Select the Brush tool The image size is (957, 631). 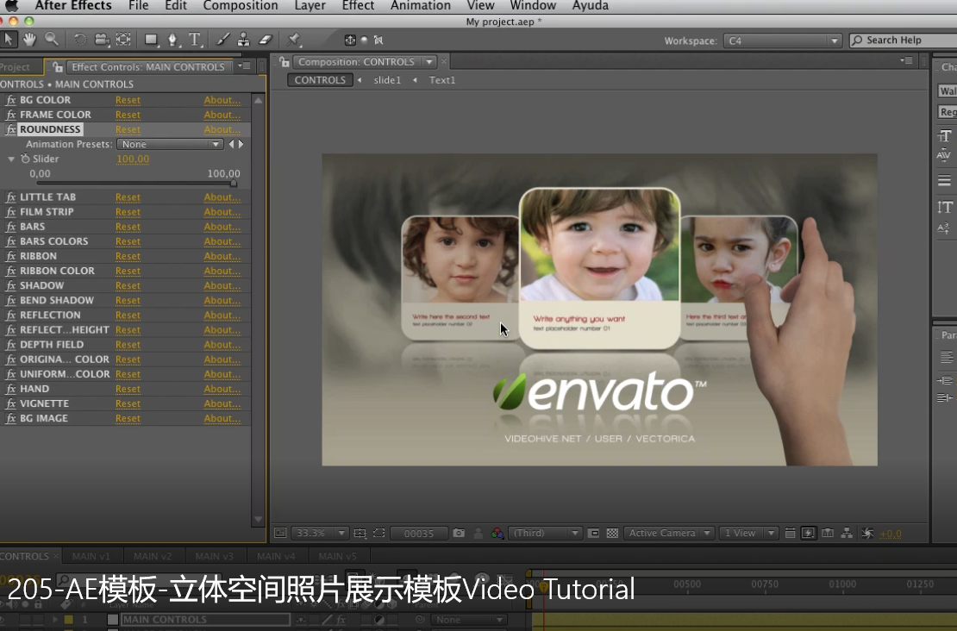point(222,41)
